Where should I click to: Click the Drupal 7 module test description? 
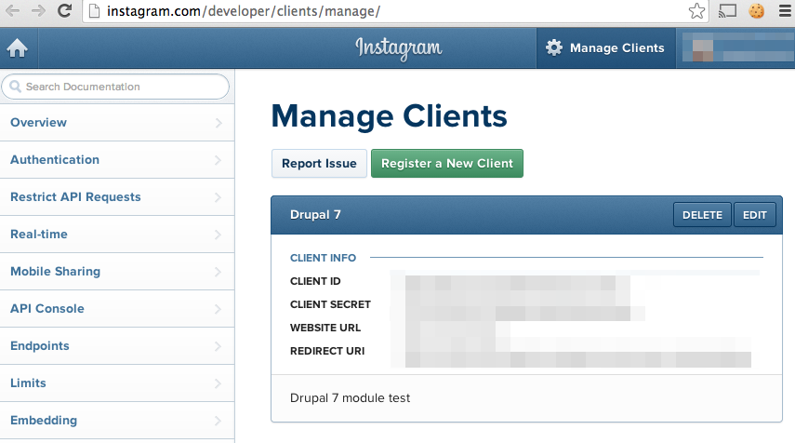[x=350, y=397]
